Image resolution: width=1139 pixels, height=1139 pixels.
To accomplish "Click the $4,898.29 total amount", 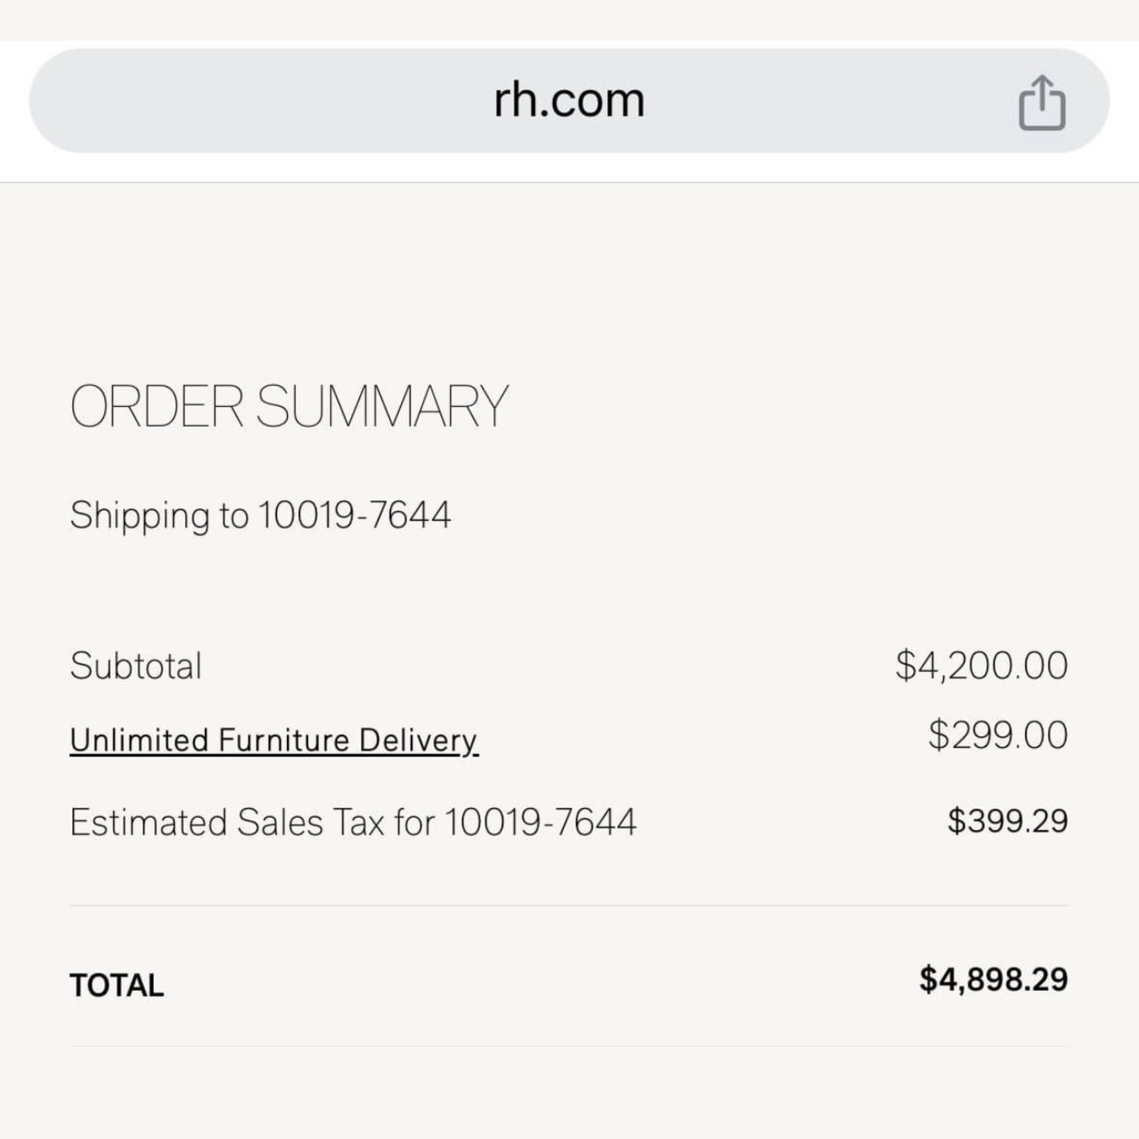I will coord(993,980).
